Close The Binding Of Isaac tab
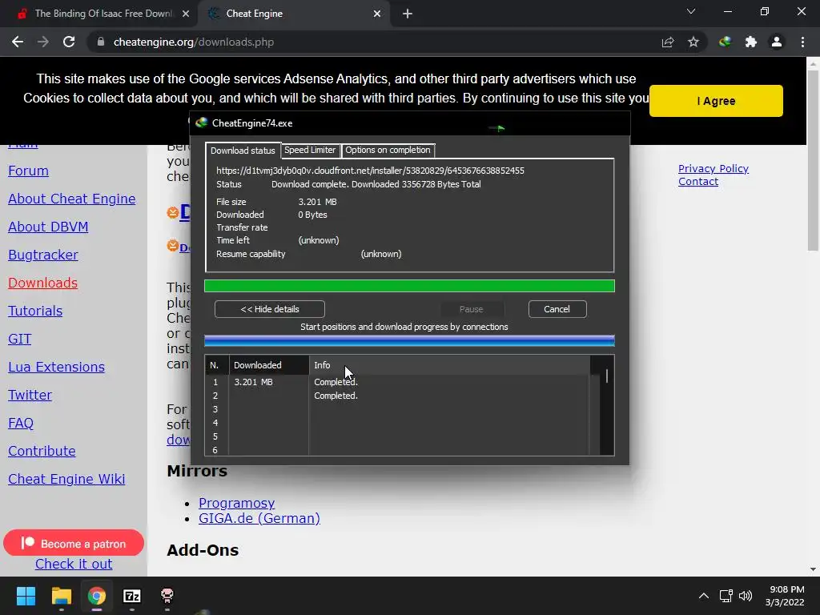This screenshot has height=615, width=820. [x=186, y=14]
